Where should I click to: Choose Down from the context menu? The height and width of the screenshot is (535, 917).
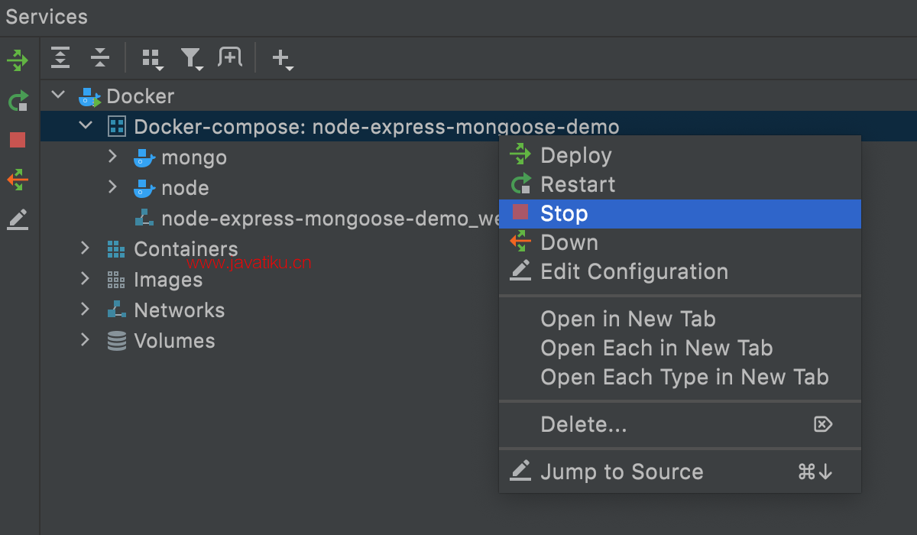[x=680, y=242]
